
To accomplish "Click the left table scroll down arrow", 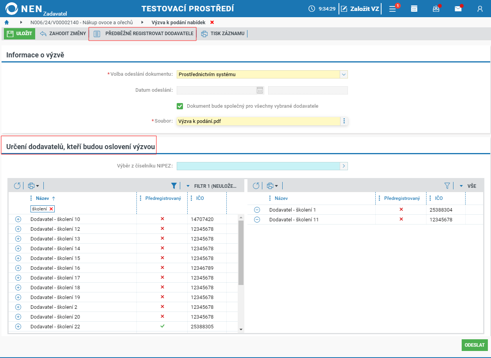I will tap(241, 330).
